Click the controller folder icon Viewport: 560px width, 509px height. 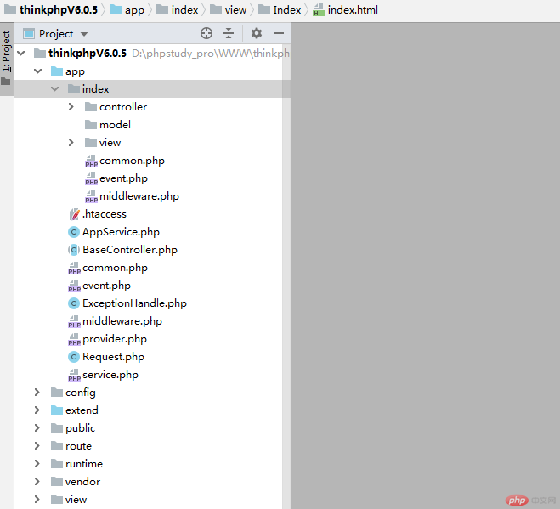pyautogui.click(x=91, y=107)
